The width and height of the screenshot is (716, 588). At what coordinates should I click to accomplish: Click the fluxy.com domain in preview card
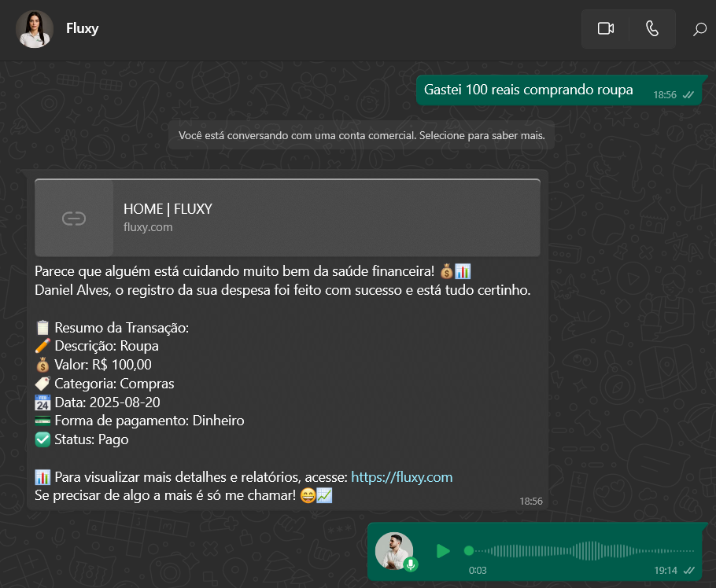[148, 227]
